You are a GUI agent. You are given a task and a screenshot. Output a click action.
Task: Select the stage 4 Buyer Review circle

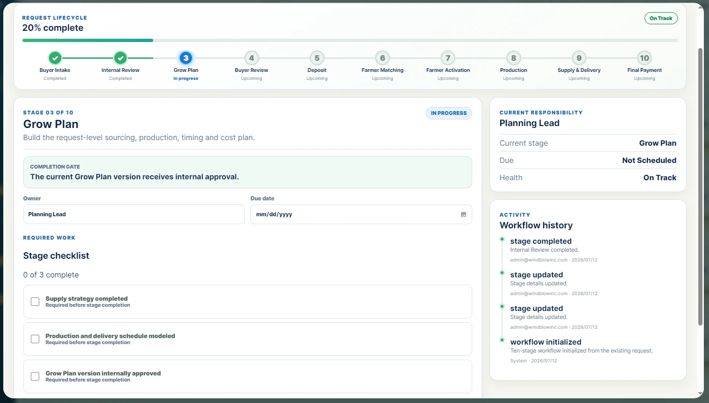(x=251, y=58)
